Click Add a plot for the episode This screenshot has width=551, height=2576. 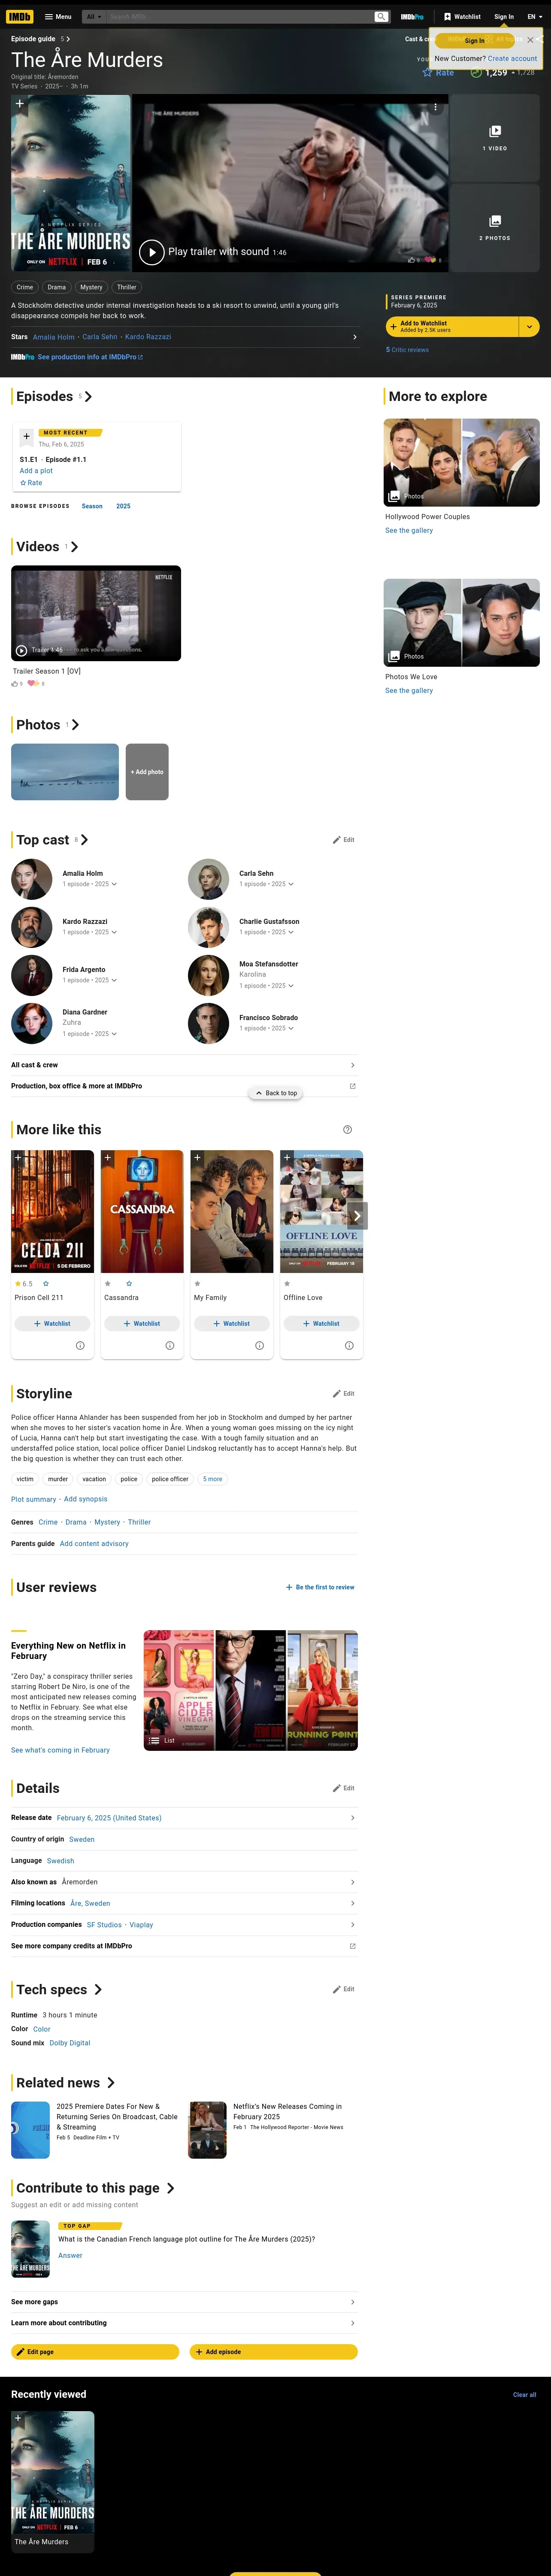(x=36, y=471)
